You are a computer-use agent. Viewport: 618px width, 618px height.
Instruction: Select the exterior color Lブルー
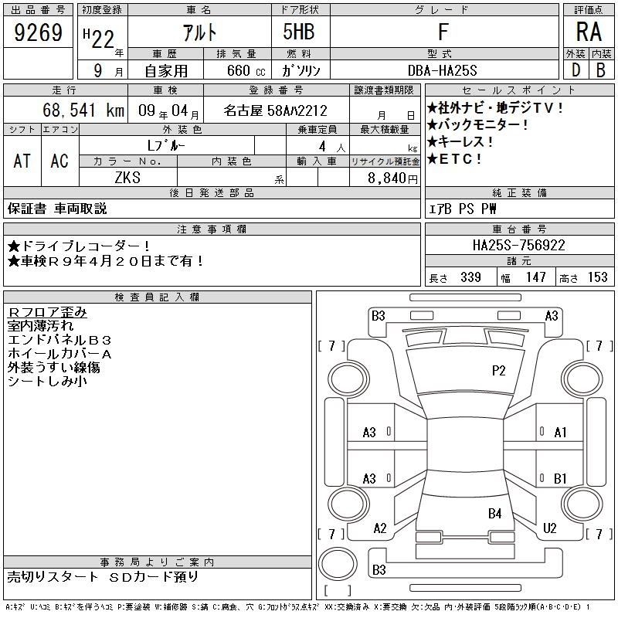coord(166,145)
